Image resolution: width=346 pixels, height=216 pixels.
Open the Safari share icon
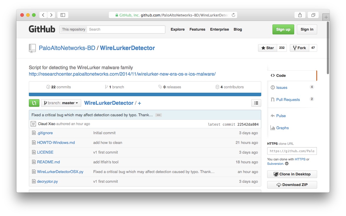pos(300,15)
